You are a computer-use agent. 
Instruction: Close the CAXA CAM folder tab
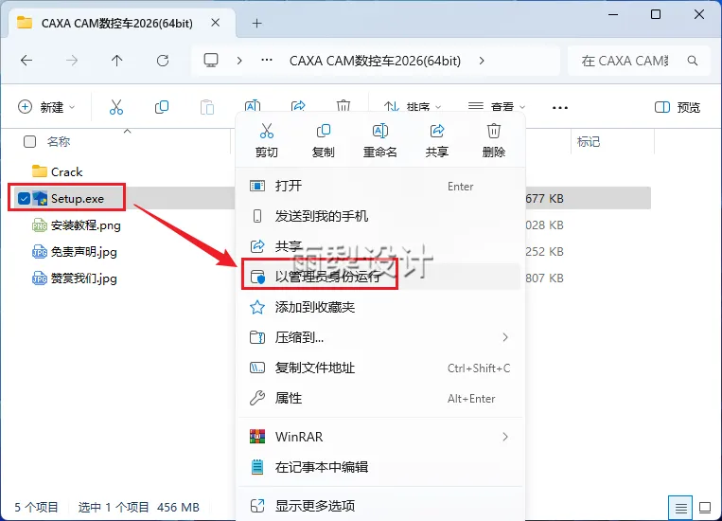point(215,23)
